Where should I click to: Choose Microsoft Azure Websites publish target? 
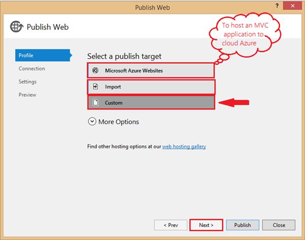[x=151, y=70]
